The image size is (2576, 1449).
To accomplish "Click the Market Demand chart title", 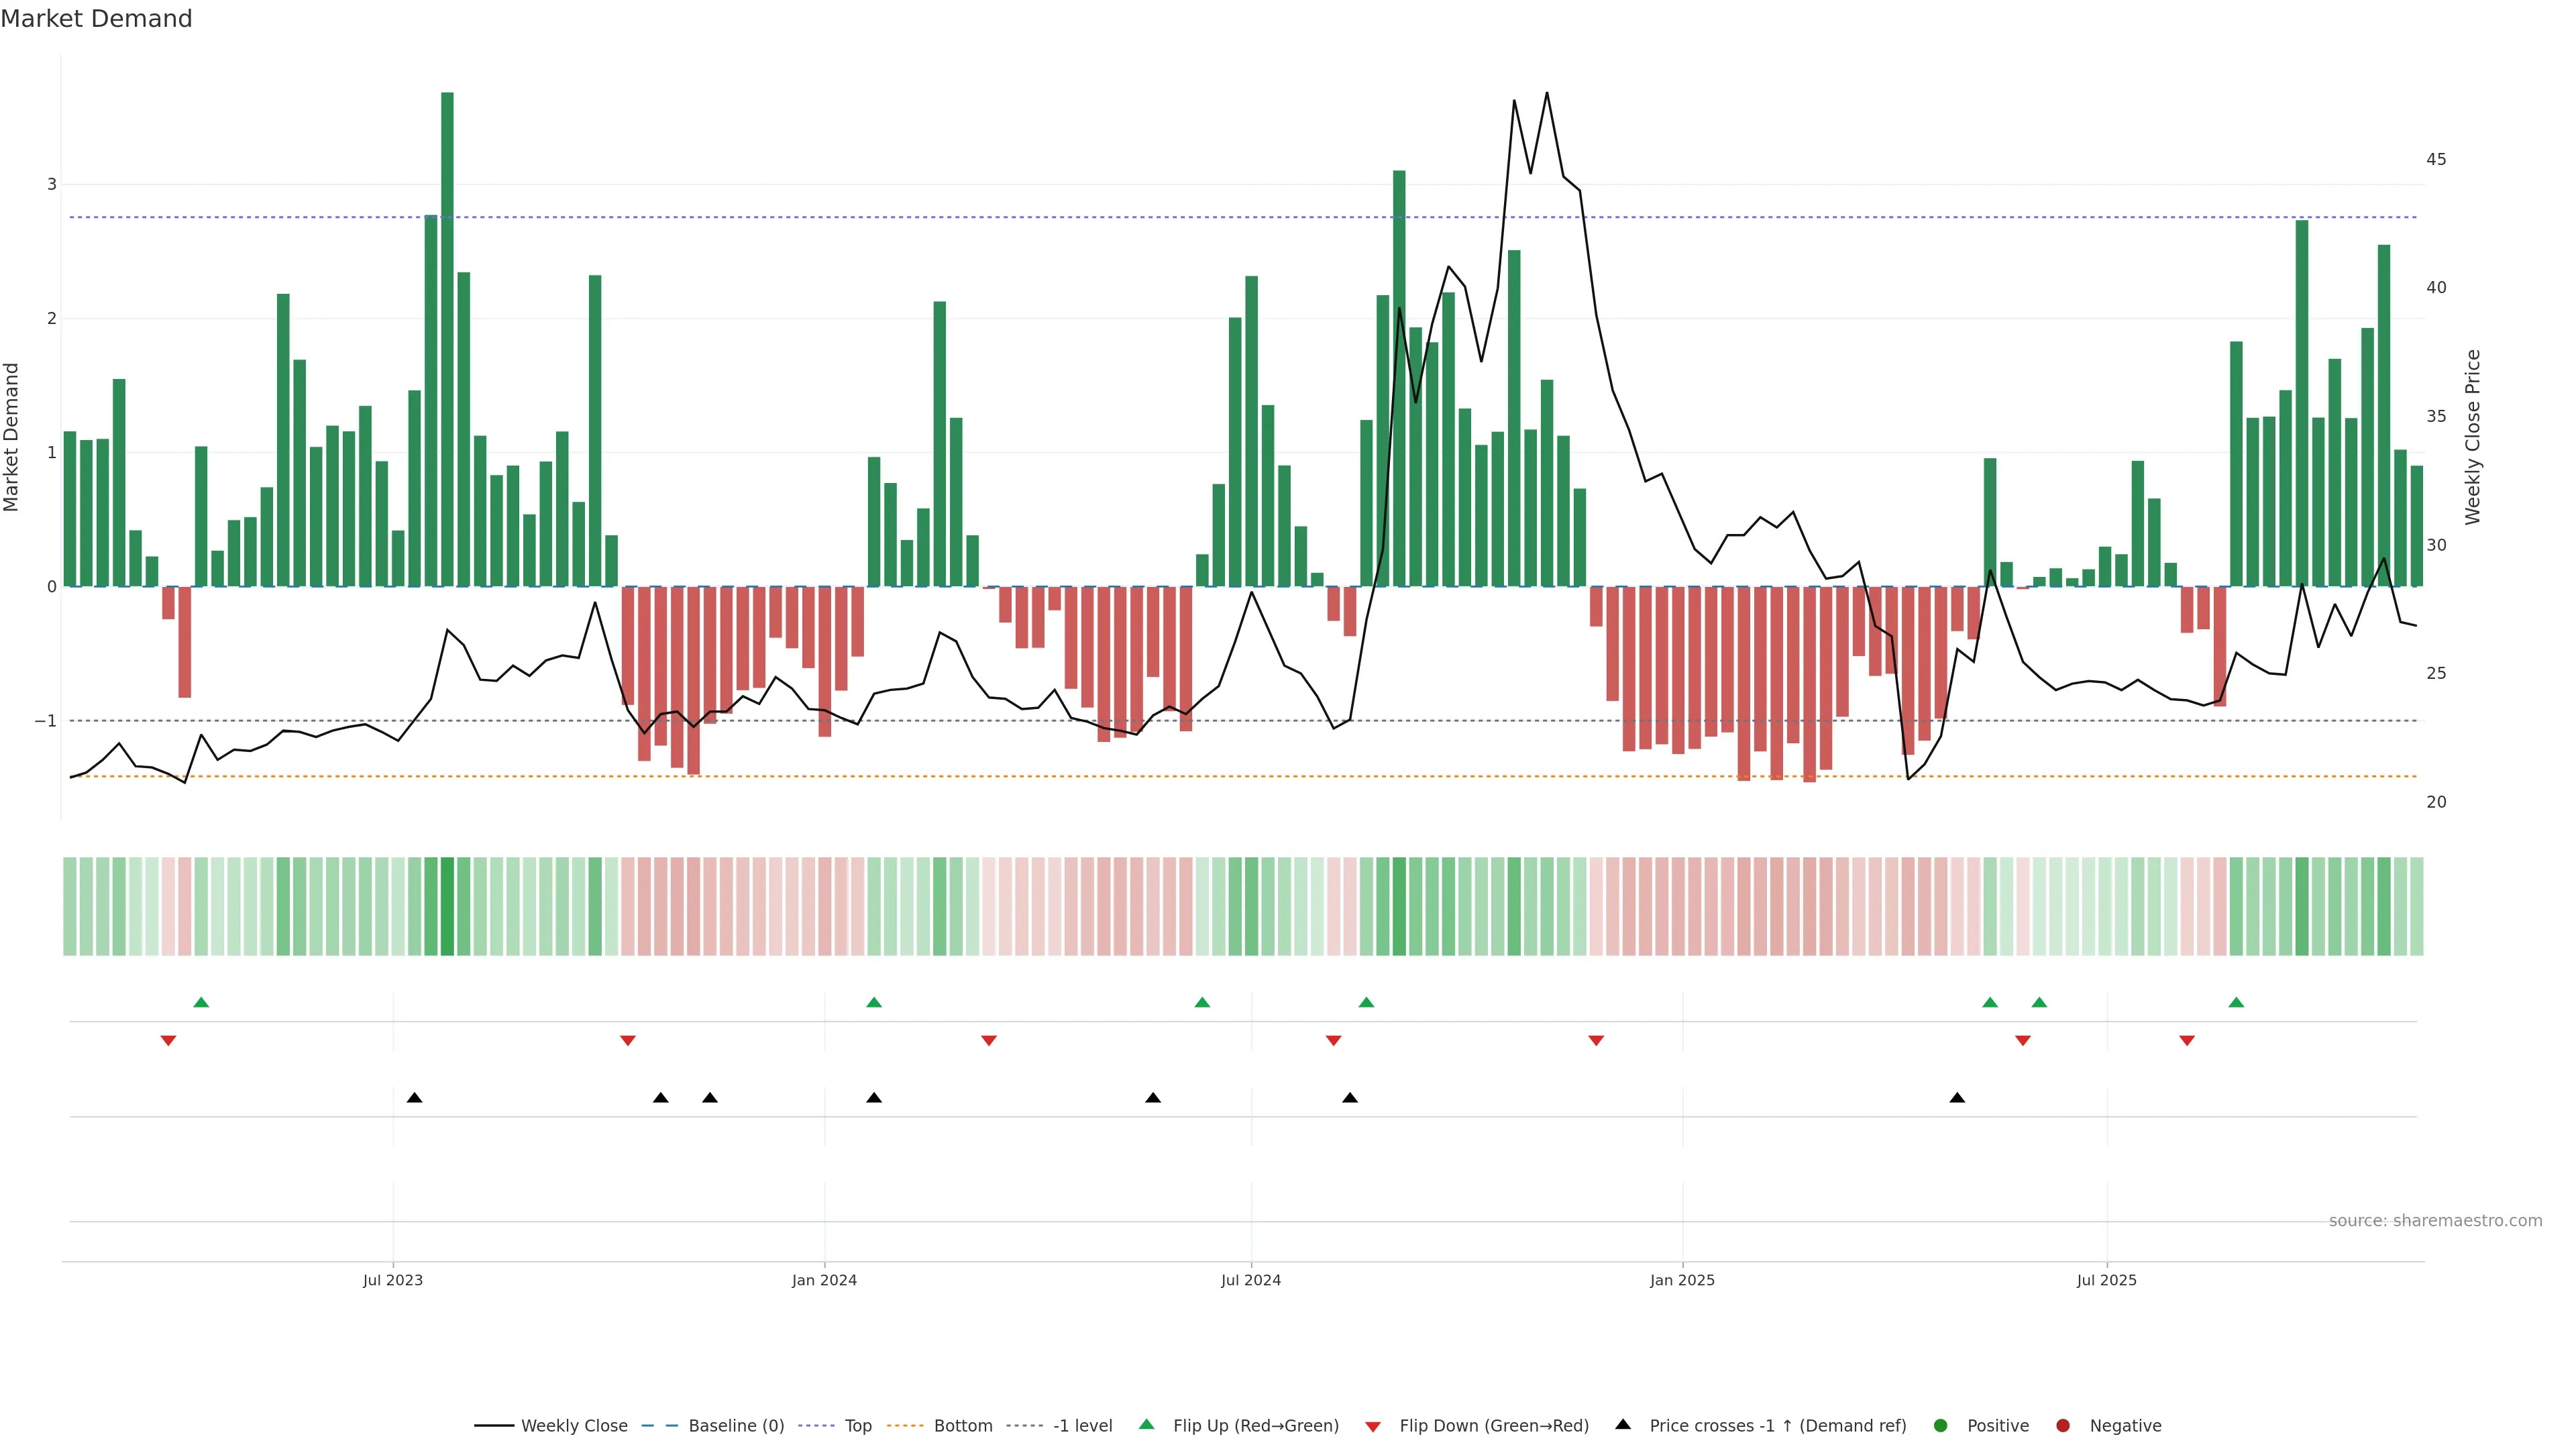I will click(96, 19).
